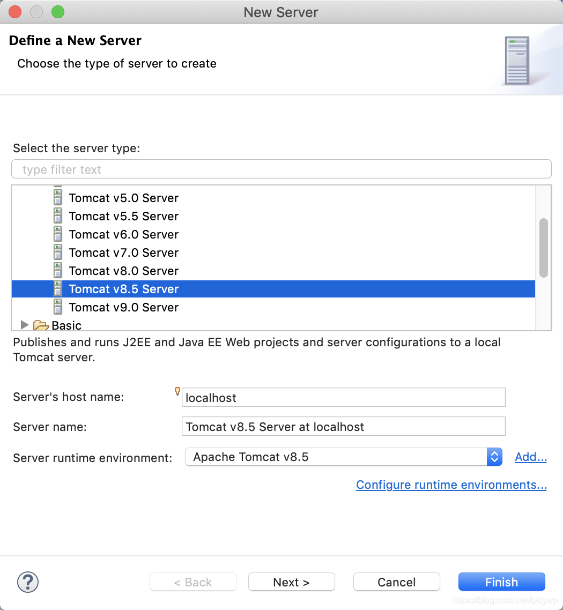
Task: Click the type filter text field
Action: pos(281,169)
